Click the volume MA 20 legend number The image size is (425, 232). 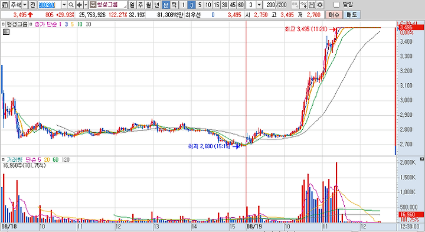[47, 159]
